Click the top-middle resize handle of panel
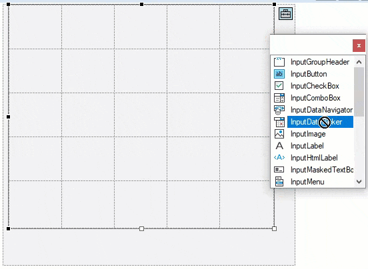368x269 pixels. (x=141, y=4)
